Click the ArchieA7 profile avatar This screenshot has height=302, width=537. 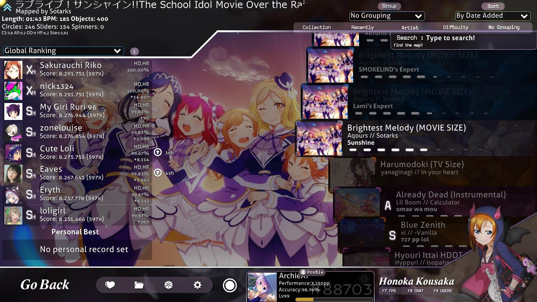262,287
